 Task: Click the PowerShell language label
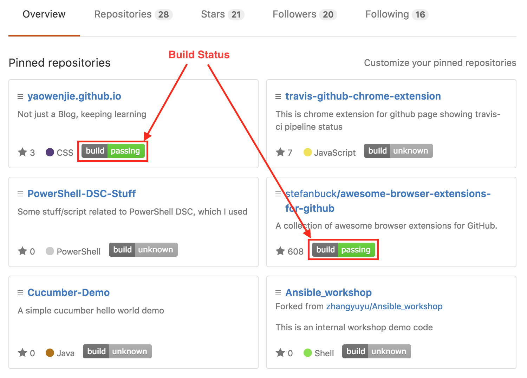click(79, 252)
